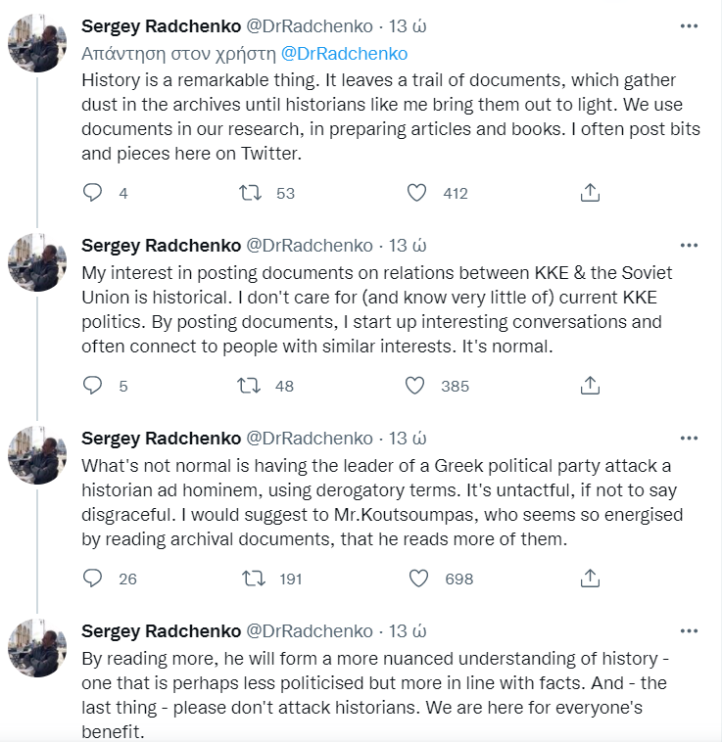Click the avatar on the last tweet
Viewport: 722px width, 742px height.
click(37, 647)
